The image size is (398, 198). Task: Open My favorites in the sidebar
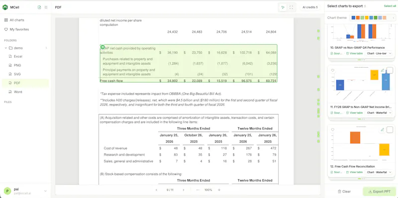pos(17,29)
